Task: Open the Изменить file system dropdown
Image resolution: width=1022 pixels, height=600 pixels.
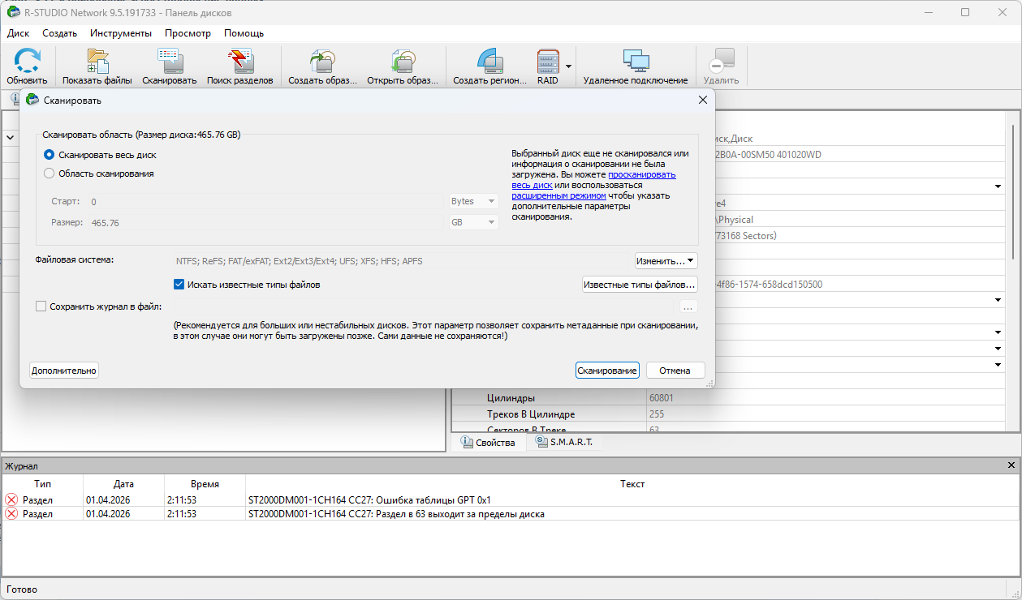Action: 666,261
